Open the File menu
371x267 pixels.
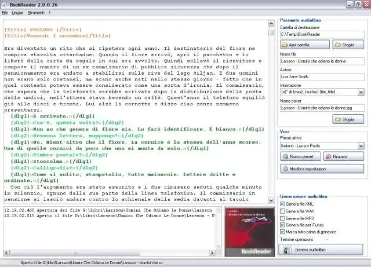pos(5,13)
